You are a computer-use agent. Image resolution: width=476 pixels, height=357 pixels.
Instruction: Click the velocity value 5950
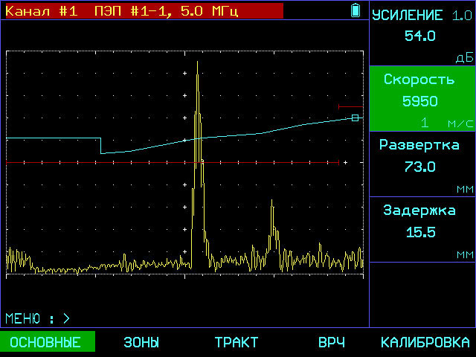pyautogui.click(x=419, y=101)
